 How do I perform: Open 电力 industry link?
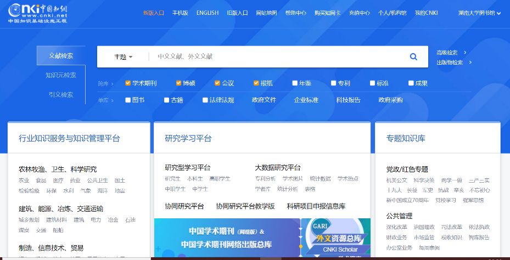pyautogui.click(x=96, y=220)
